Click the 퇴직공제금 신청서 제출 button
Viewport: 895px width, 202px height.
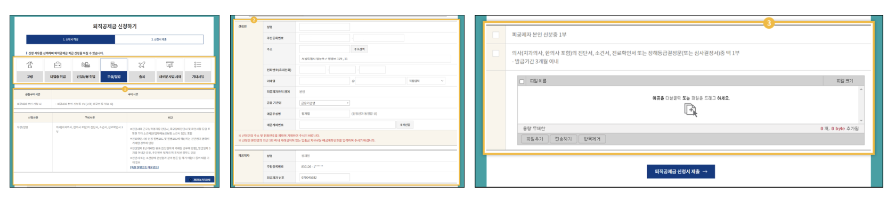pyautogui.click(x=681, y=172)
